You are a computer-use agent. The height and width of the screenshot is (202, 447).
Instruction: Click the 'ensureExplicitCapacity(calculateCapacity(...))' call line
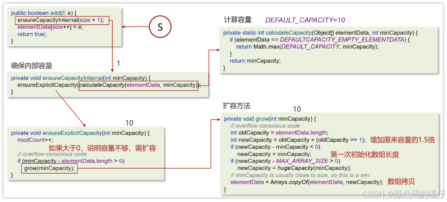(109, 85)
